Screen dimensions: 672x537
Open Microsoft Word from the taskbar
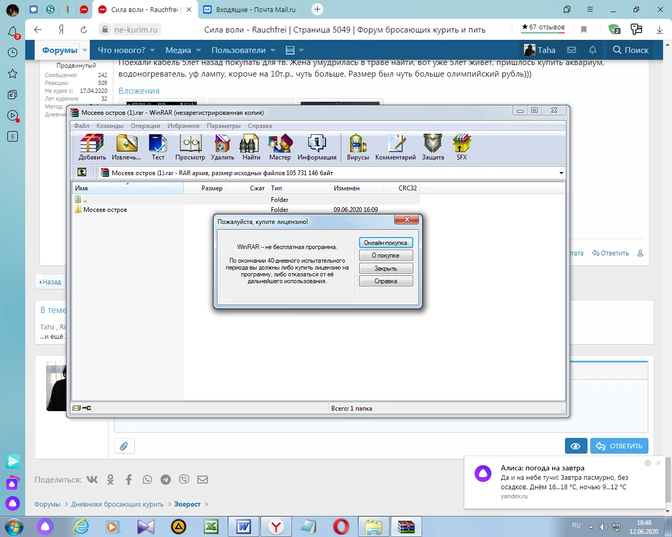click(x=244, y=526)
